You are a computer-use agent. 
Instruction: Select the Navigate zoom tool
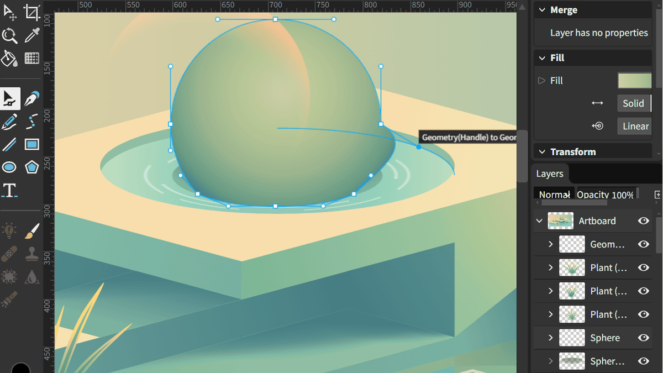pos(10,36)
